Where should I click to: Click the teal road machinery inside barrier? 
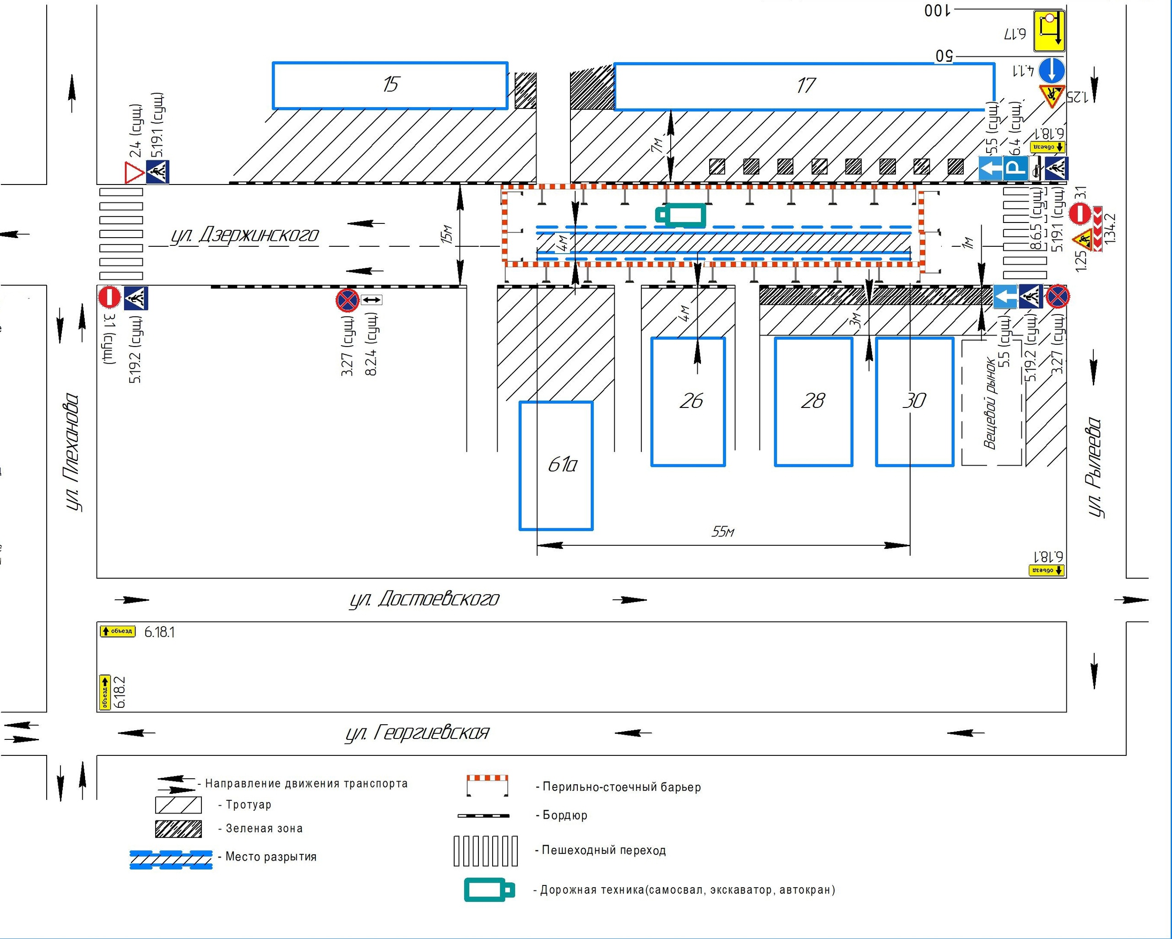click(681, 215)
